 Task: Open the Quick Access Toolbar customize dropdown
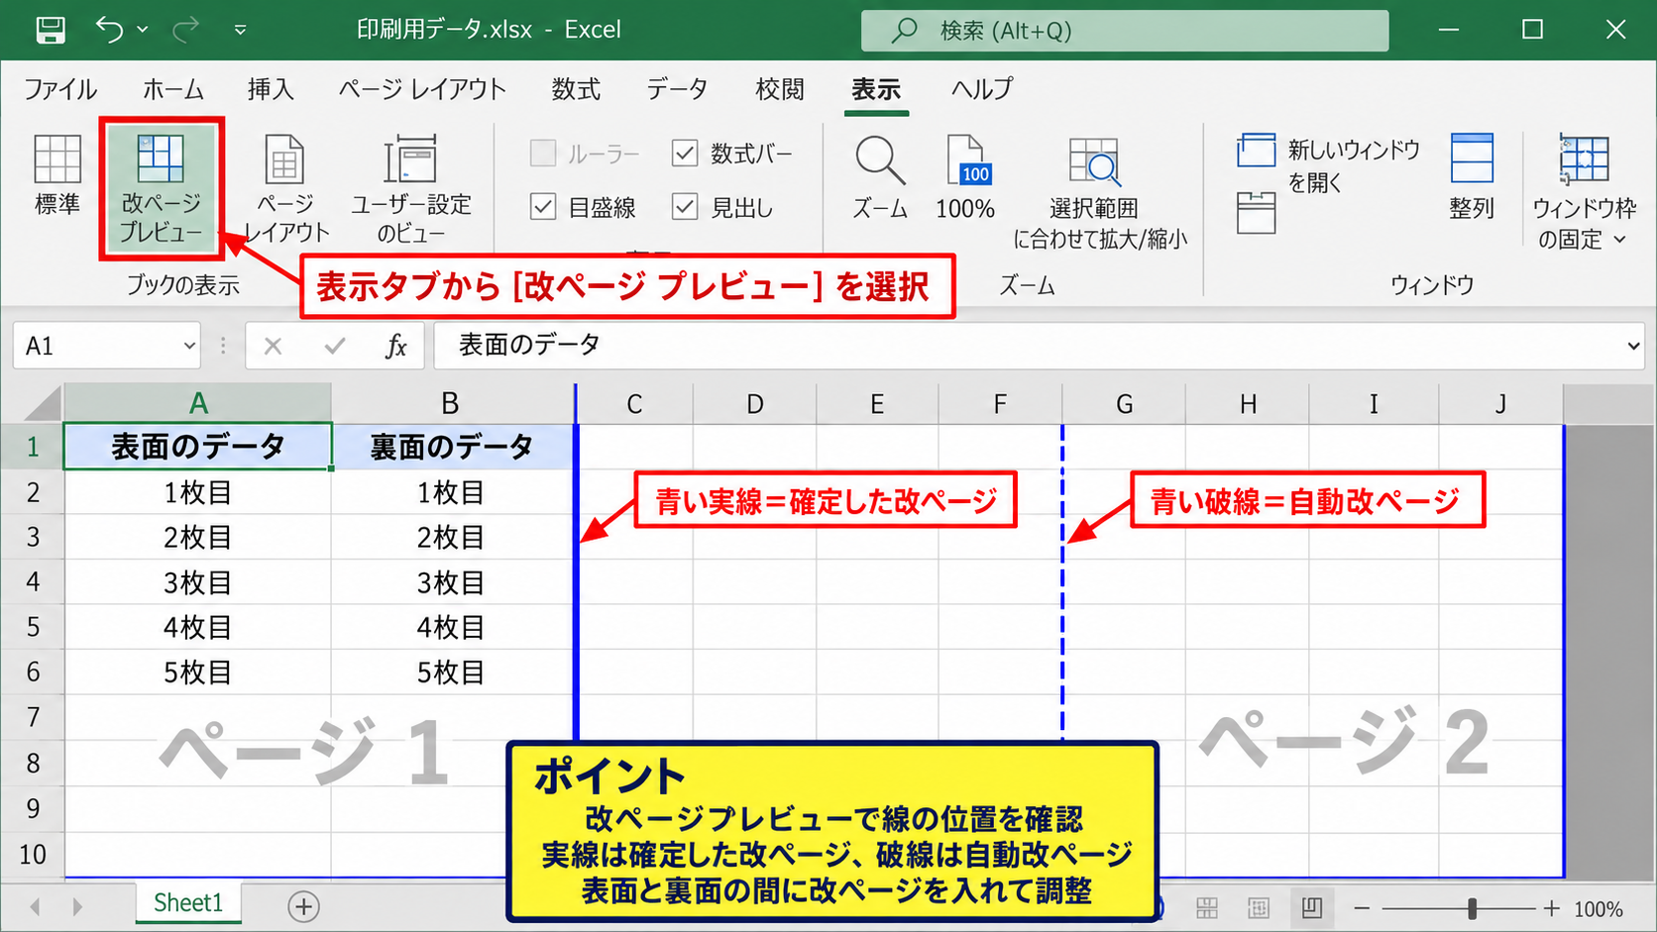pos(240,30)
